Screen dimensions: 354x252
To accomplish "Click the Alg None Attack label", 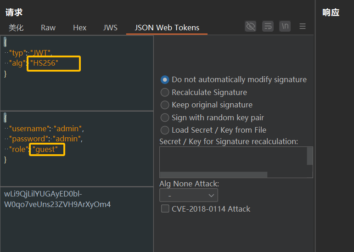I will click(x=189, y=184).
